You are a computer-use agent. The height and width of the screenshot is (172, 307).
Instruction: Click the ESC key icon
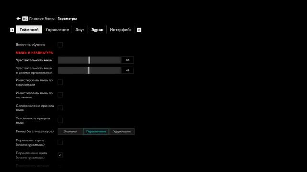click(25, 19)
